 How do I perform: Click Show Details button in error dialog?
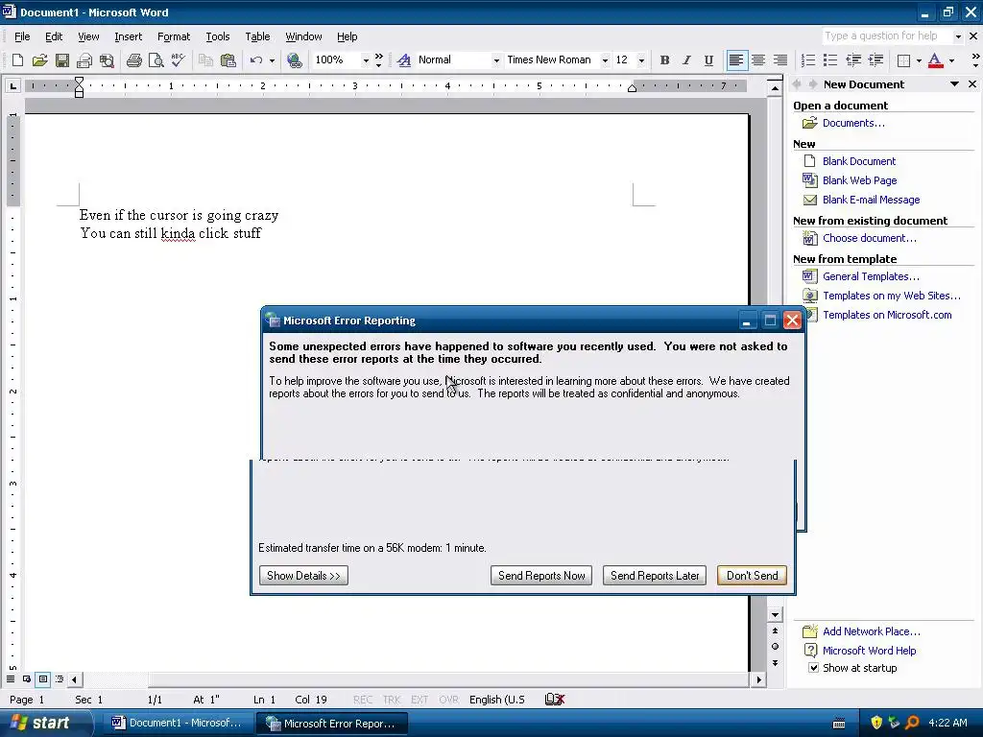pos(303,576)
